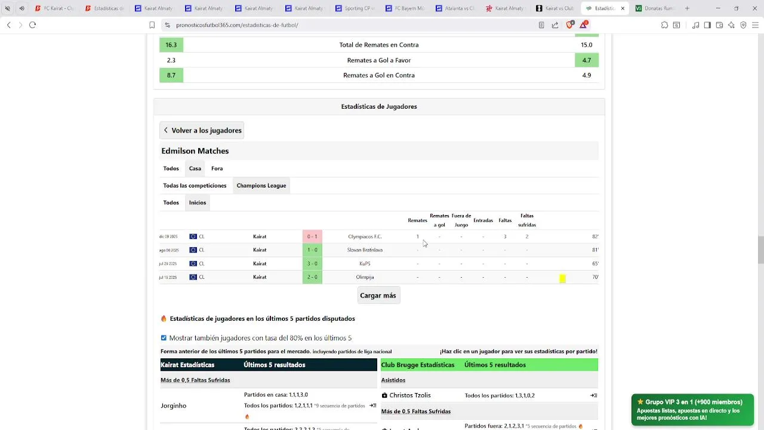Click the Olympiacos F.C. opponent name
Image resolution: width=764 pixels, height=430 pixels.
(365, 236)
